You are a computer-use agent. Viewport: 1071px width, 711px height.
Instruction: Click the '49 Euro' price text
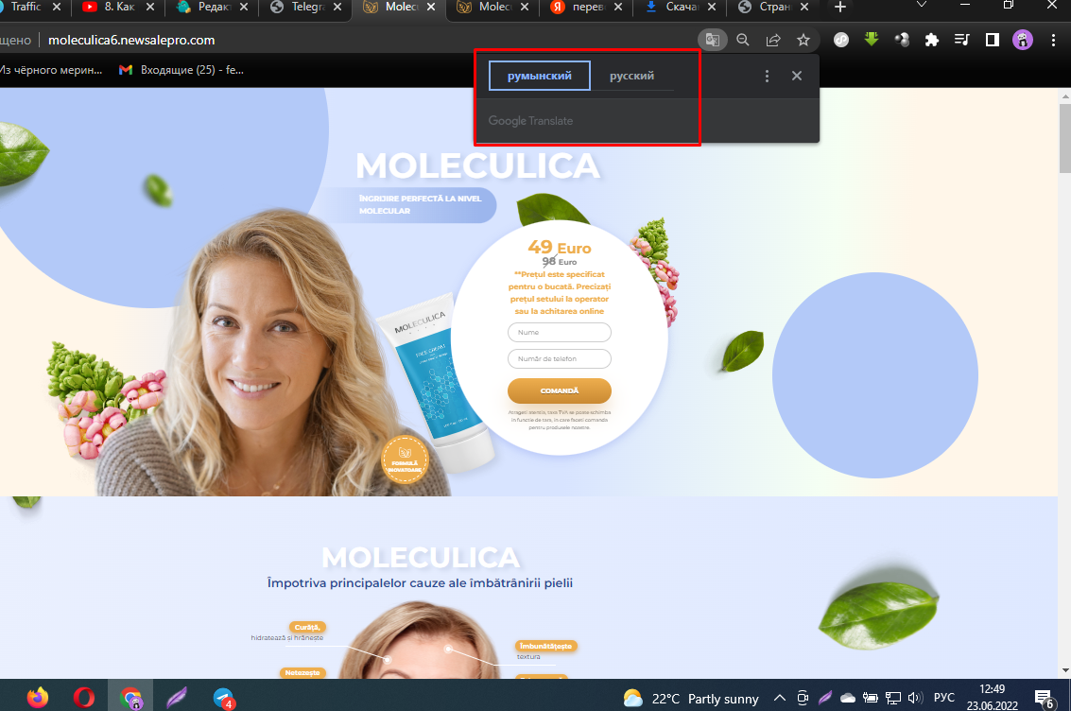click(x=560, y=248)
